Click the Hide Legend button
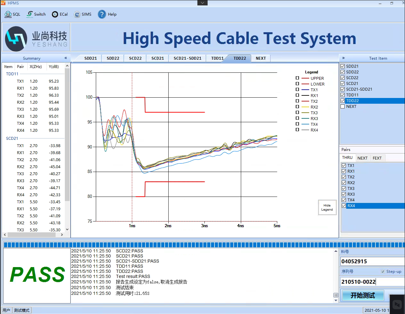The height and width of the screenshot is (314, 405). [327, 207]
